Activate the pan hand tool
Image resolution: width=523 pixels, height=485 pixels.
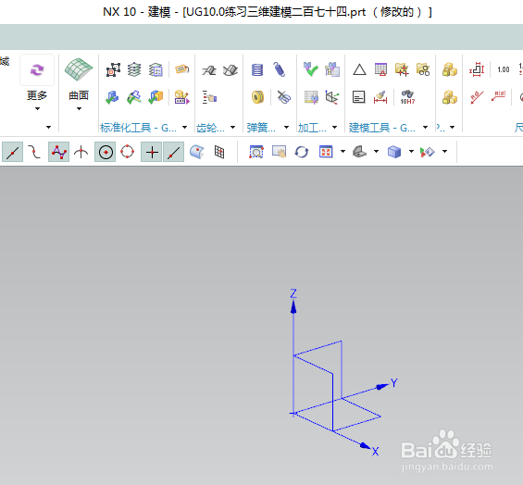[x=279, y=152]
